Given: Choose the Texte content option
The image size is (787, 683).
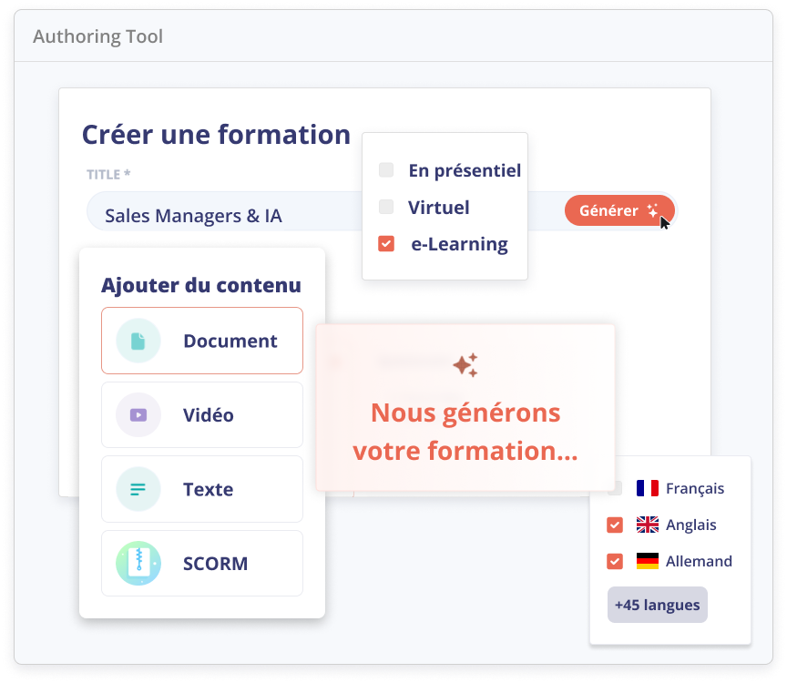Looking at the screenshot, I should pyautogui.click(x=202, y=489).
